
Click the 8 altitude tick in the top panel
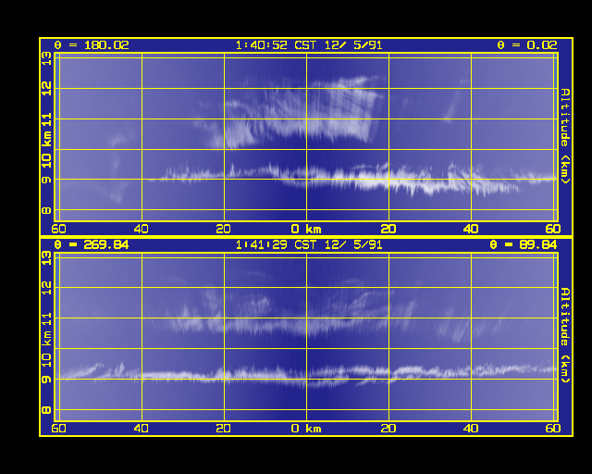[x=46, y=210]
